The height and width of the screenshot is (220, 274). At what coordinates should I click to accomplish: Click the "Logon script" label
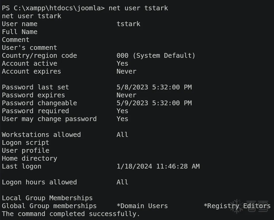coord(26,142)
